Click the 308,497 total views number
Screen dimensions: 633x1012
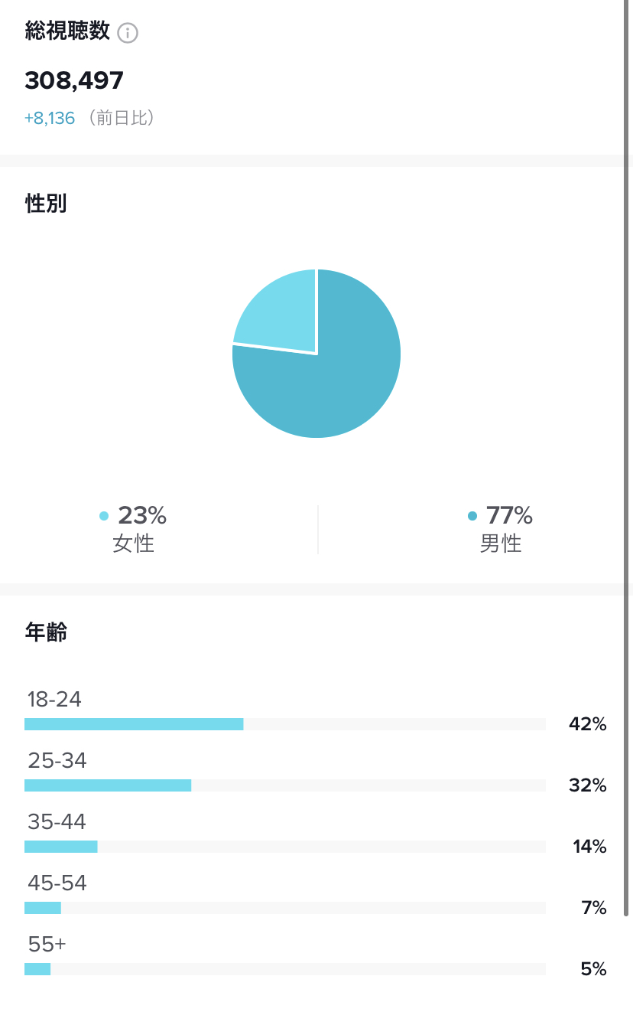(x=74, y=80)
